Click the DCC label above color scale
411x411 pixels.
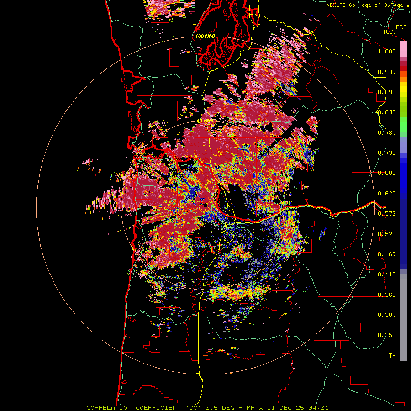click(401, 27)
